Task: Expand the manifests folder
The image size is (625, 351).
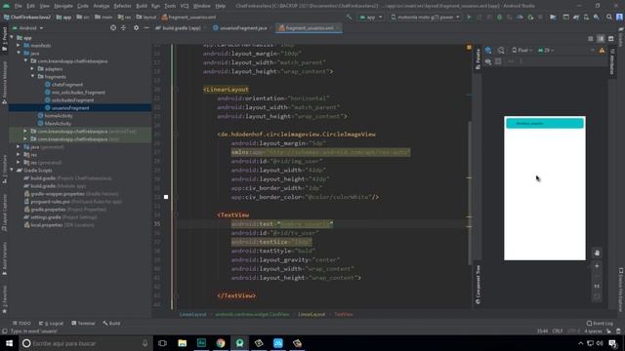Action: (x=19, y=46)
